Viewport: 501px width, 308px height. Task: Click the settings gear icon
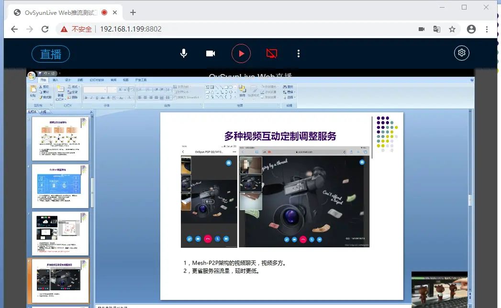[461, 53]
